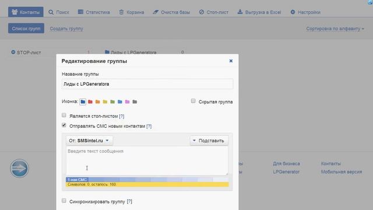Viewport: 373px width, 210px height.
Task: Open the Подставить dropdown
Action: [209, 141]
